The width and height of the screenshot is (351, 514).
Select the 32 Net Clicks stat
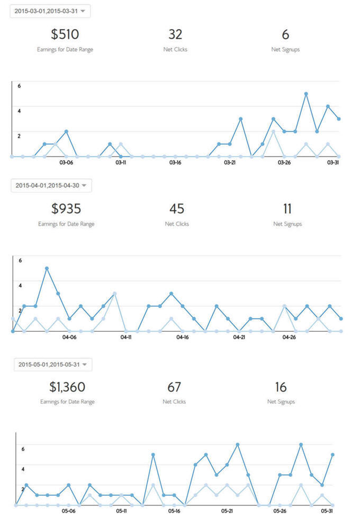175,35
